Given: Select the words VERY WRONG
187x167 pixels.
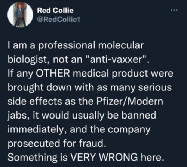Looking at the screenshot, I should pos(104,157).
